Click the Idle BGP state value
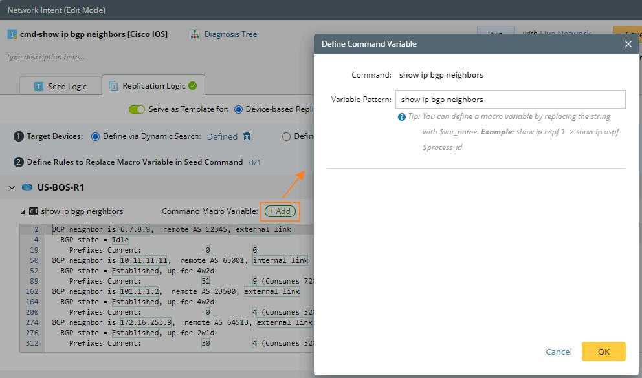The width and height of the screenshot is (642, 378). pos(120,240)
